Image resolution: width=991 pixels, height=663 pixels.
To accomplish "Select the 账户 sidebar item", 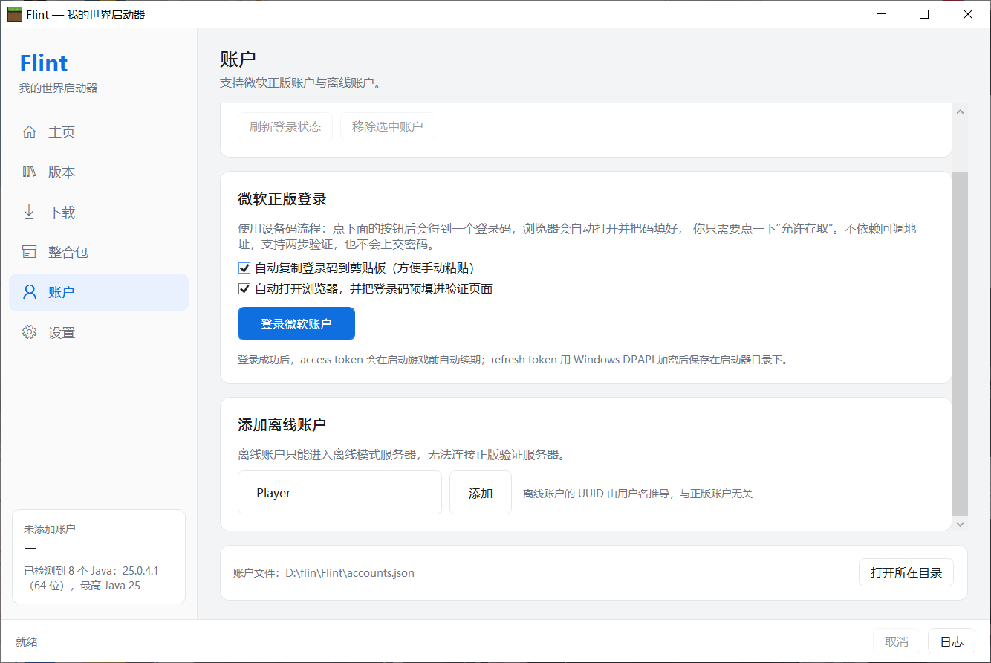I will click(x=99, y=292).
